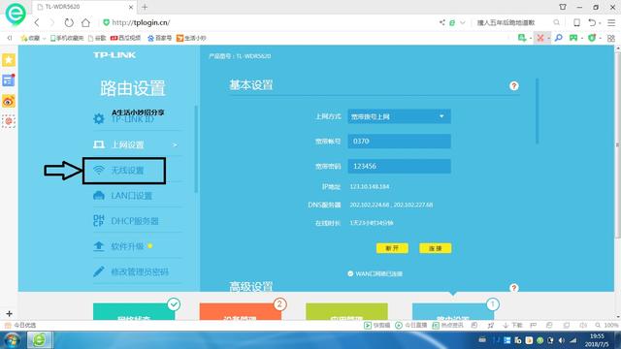The image size is (621, 349).
Task: Open the browser home page icon
Action: point(85,22)
